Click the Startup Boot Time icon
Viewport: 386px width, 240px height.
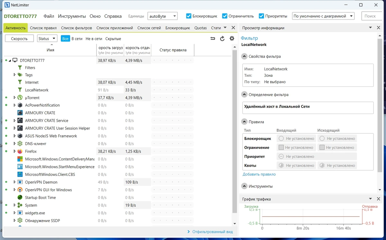[20, 198]
